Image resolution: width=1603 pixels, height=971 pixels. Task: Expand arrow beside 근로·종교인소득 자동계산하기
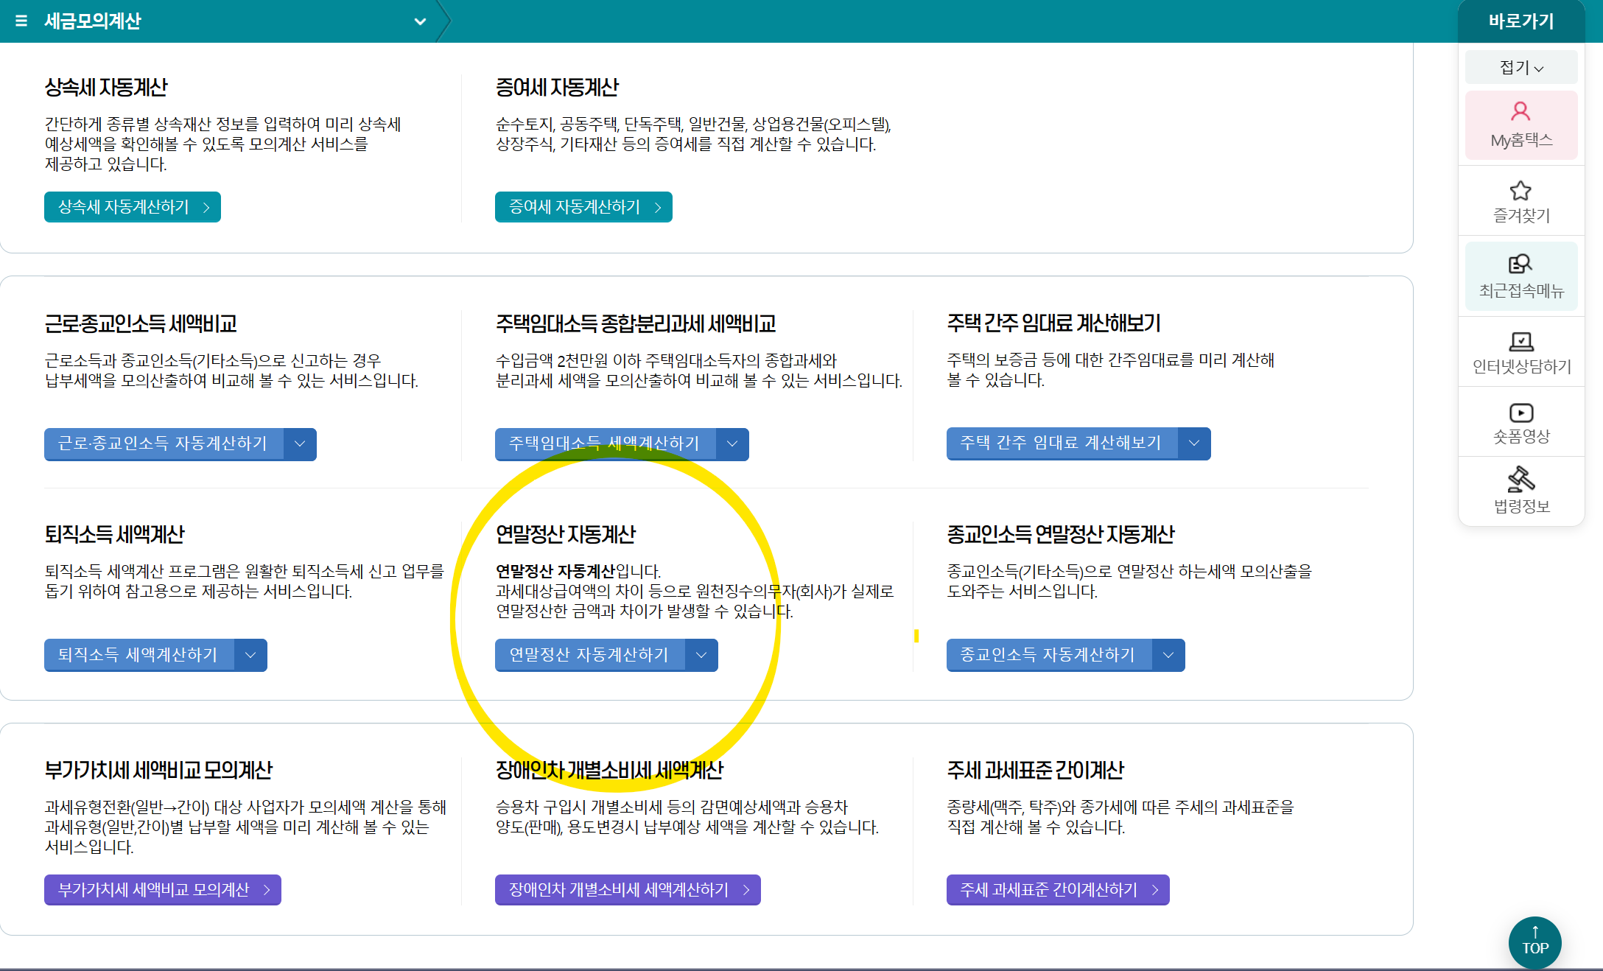coord(300,444)
